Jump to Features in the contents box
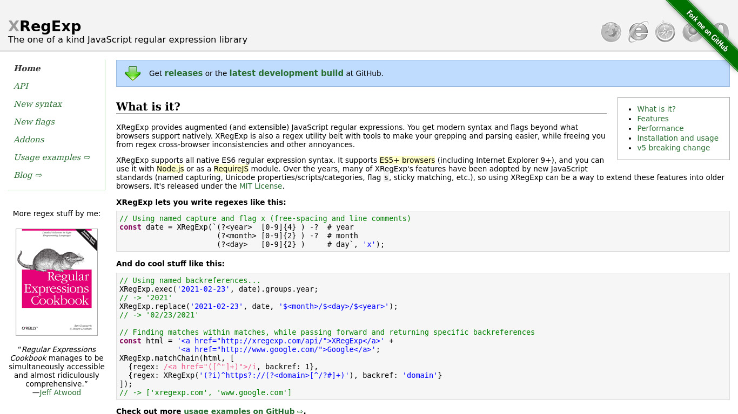This screenshot has width=738, height=414. [x=653, y=119]
